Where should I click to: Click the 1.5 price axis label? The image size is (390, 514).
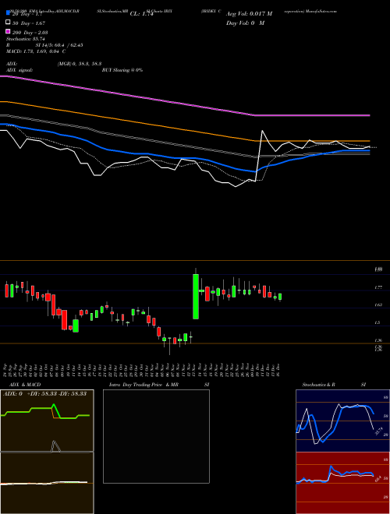click(378, 322)
